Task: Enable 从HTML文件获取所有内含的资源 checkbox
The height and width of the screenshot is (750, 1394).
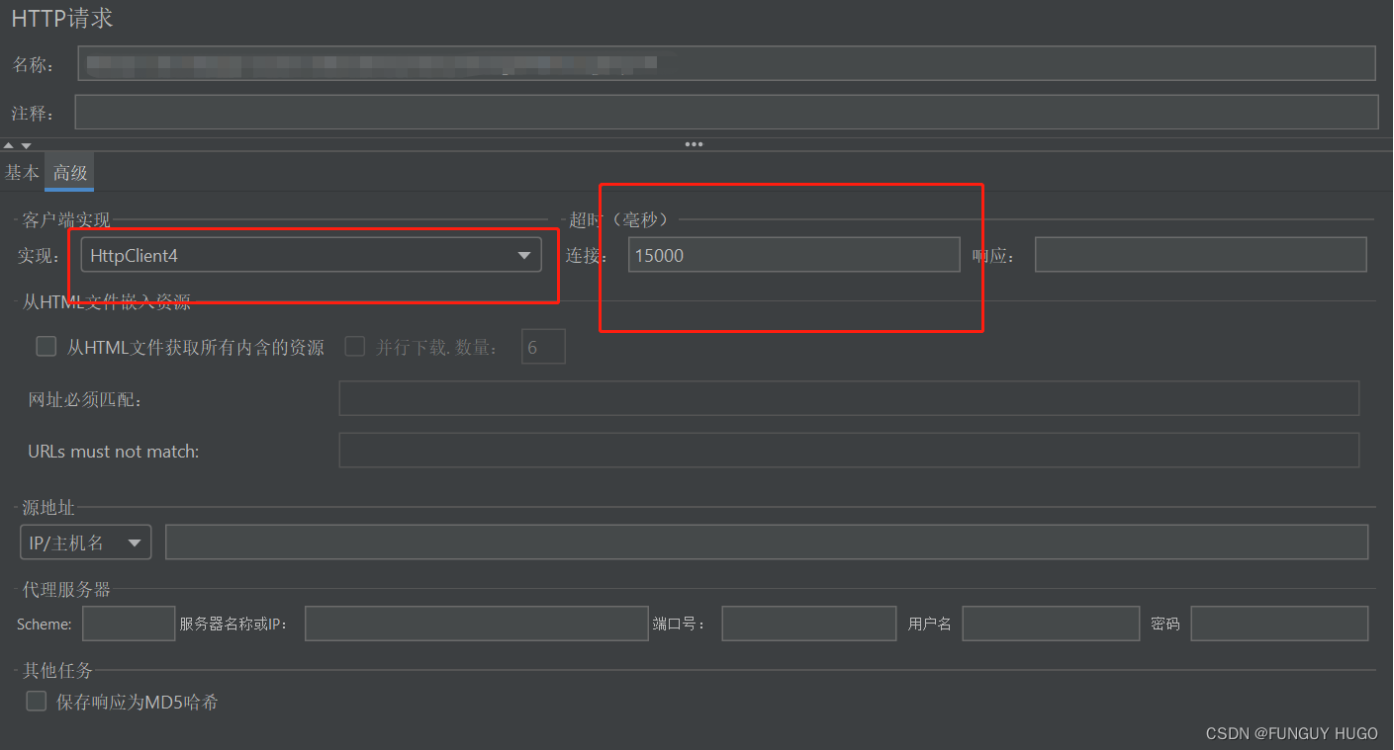Action: (46, 346)
